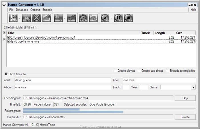Pause encoding with the pause icon

point(118,18)
